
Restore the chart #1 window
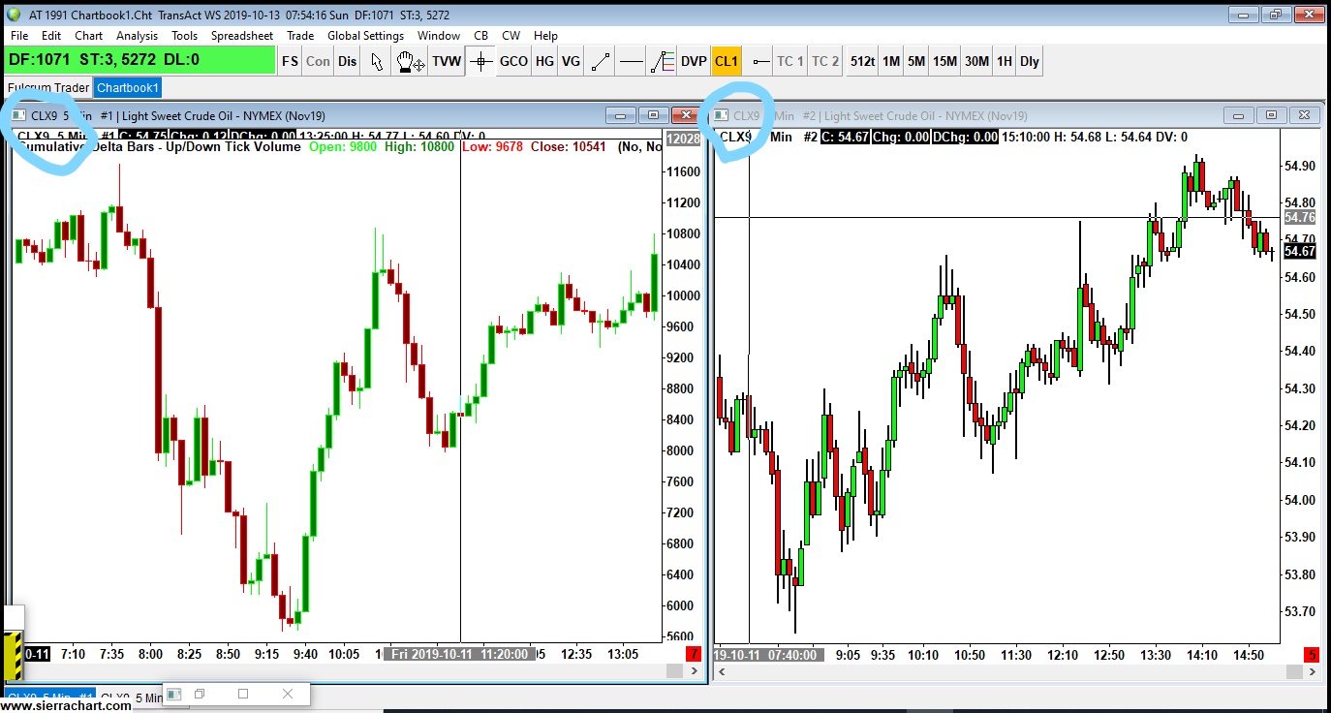coord(653,115)
